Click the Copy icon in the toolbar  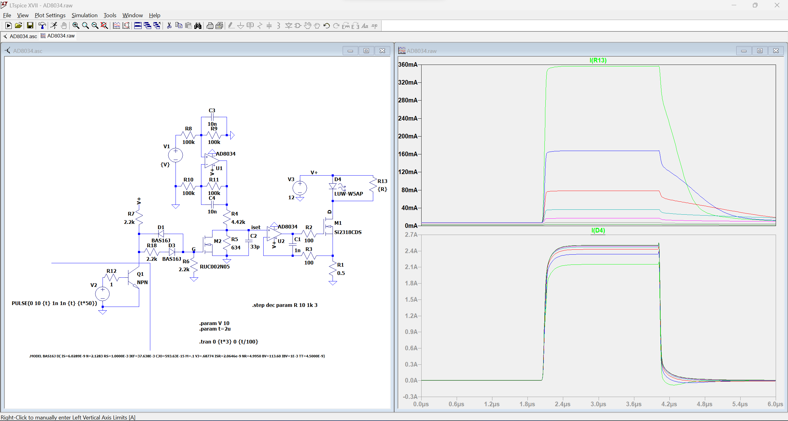(x=179, y=26)
